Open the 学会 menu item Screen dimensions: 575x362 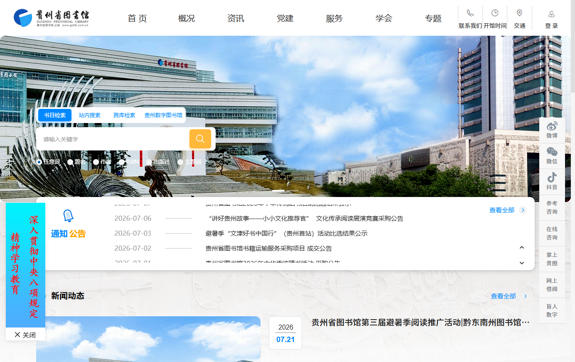384,18
